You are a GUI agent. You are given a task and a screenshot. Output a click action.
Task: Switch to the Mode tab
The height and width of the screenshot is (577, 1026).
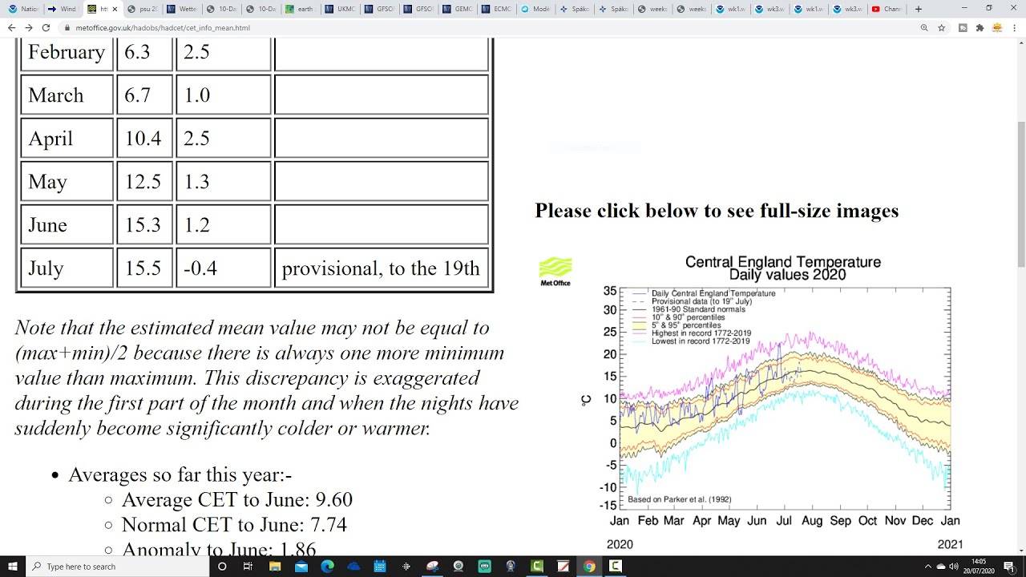click(x=537, y=9)
